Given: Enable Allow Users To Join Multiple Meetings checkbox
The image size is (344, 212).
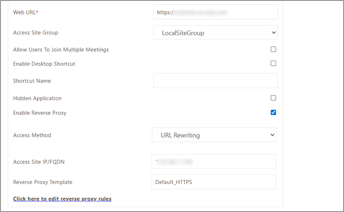Looking at the screenshot, I should (x=273, y=49).
